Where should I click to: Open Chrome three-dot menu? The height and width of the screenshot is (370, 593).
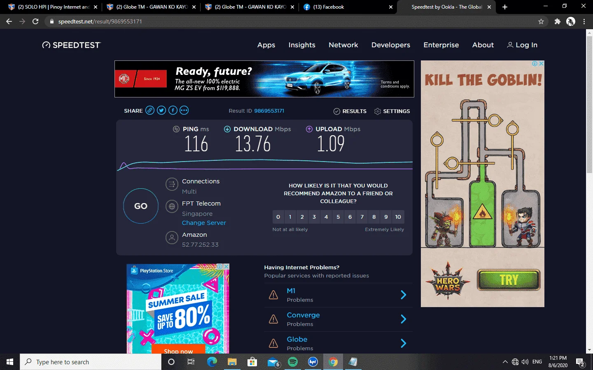coord(584,21)
